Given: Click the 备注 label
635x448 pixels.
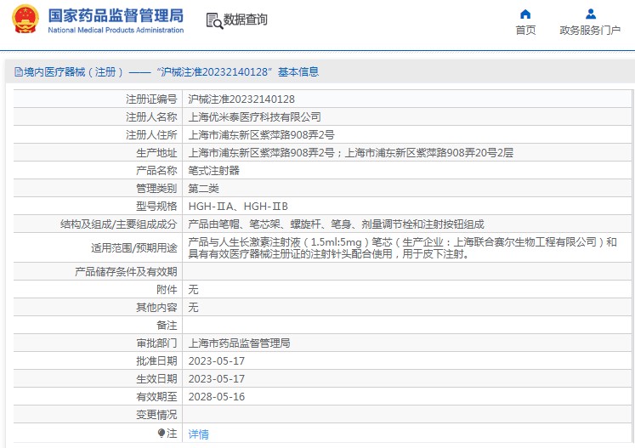Looking at the screenshot, I should tap(167, 326).
